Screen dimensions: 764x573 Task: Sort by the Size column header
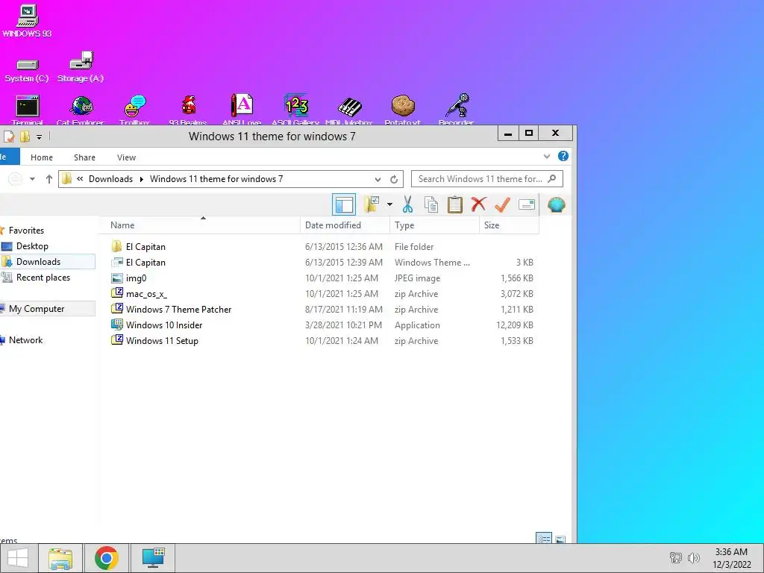(509, 225)
